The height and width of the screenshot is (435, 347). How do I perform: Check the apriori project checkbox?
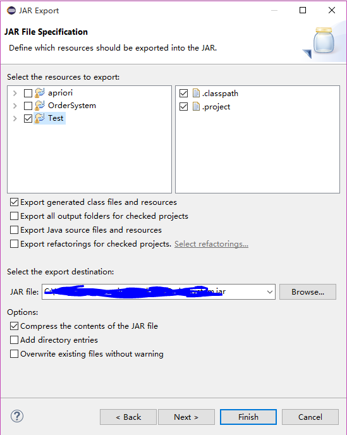pos(28,93)
